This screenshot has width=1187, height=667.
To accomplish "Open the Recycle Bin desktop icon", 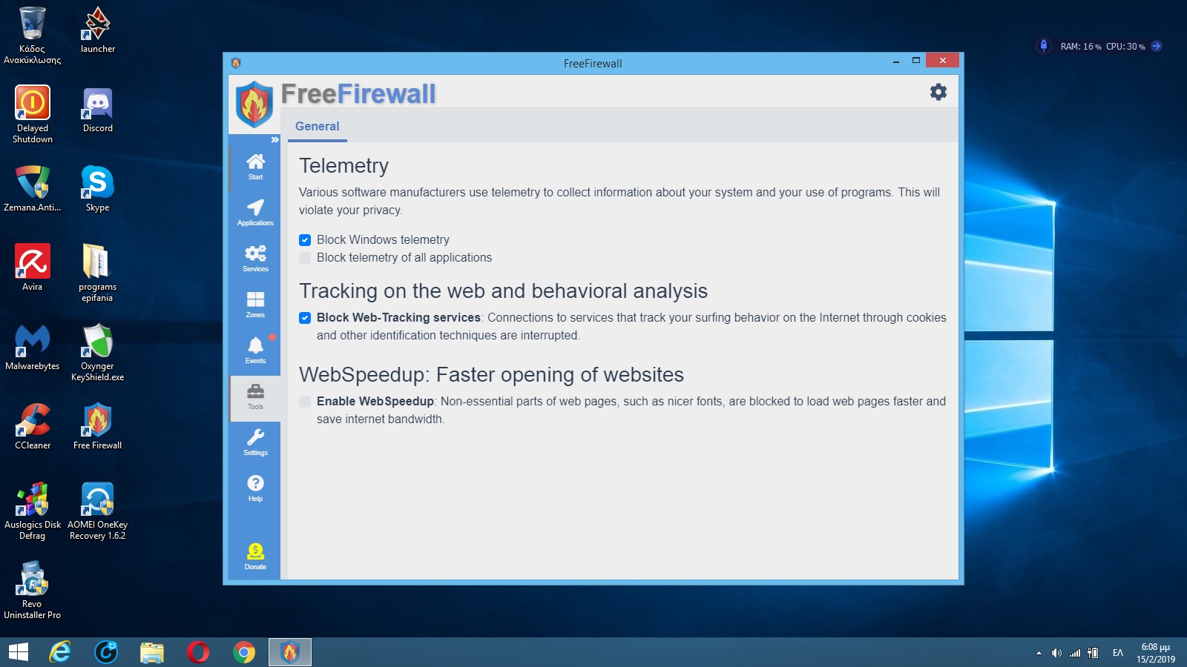I will click(x=32, y=35).
